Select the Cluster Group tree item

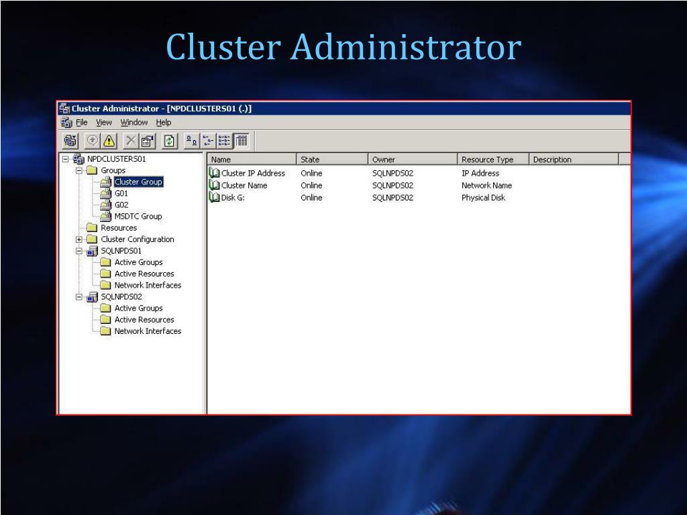[138, 182]
